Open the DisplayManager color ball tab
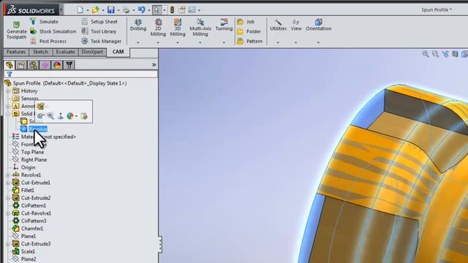This screenshot has width=468, height=263. [x=57, y=65]
